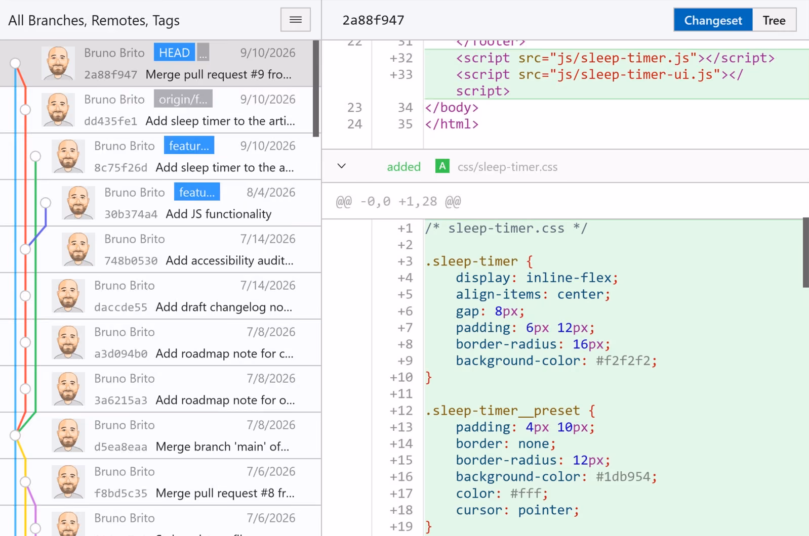Select commit 2a88f947 Merge pull request #9
This screenshot has width=809, height=536.
click(x=157, y=63)
